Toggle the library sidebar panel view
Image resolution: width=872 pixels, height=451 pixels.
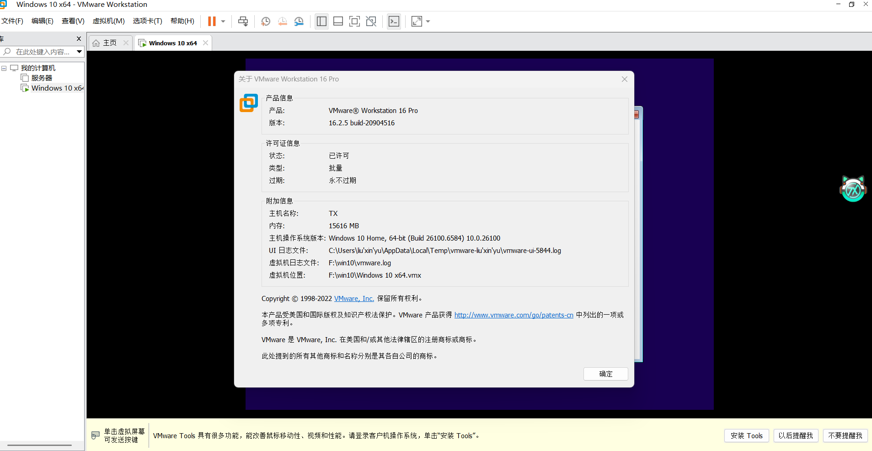pyautogui.click(x=321, y=21)
